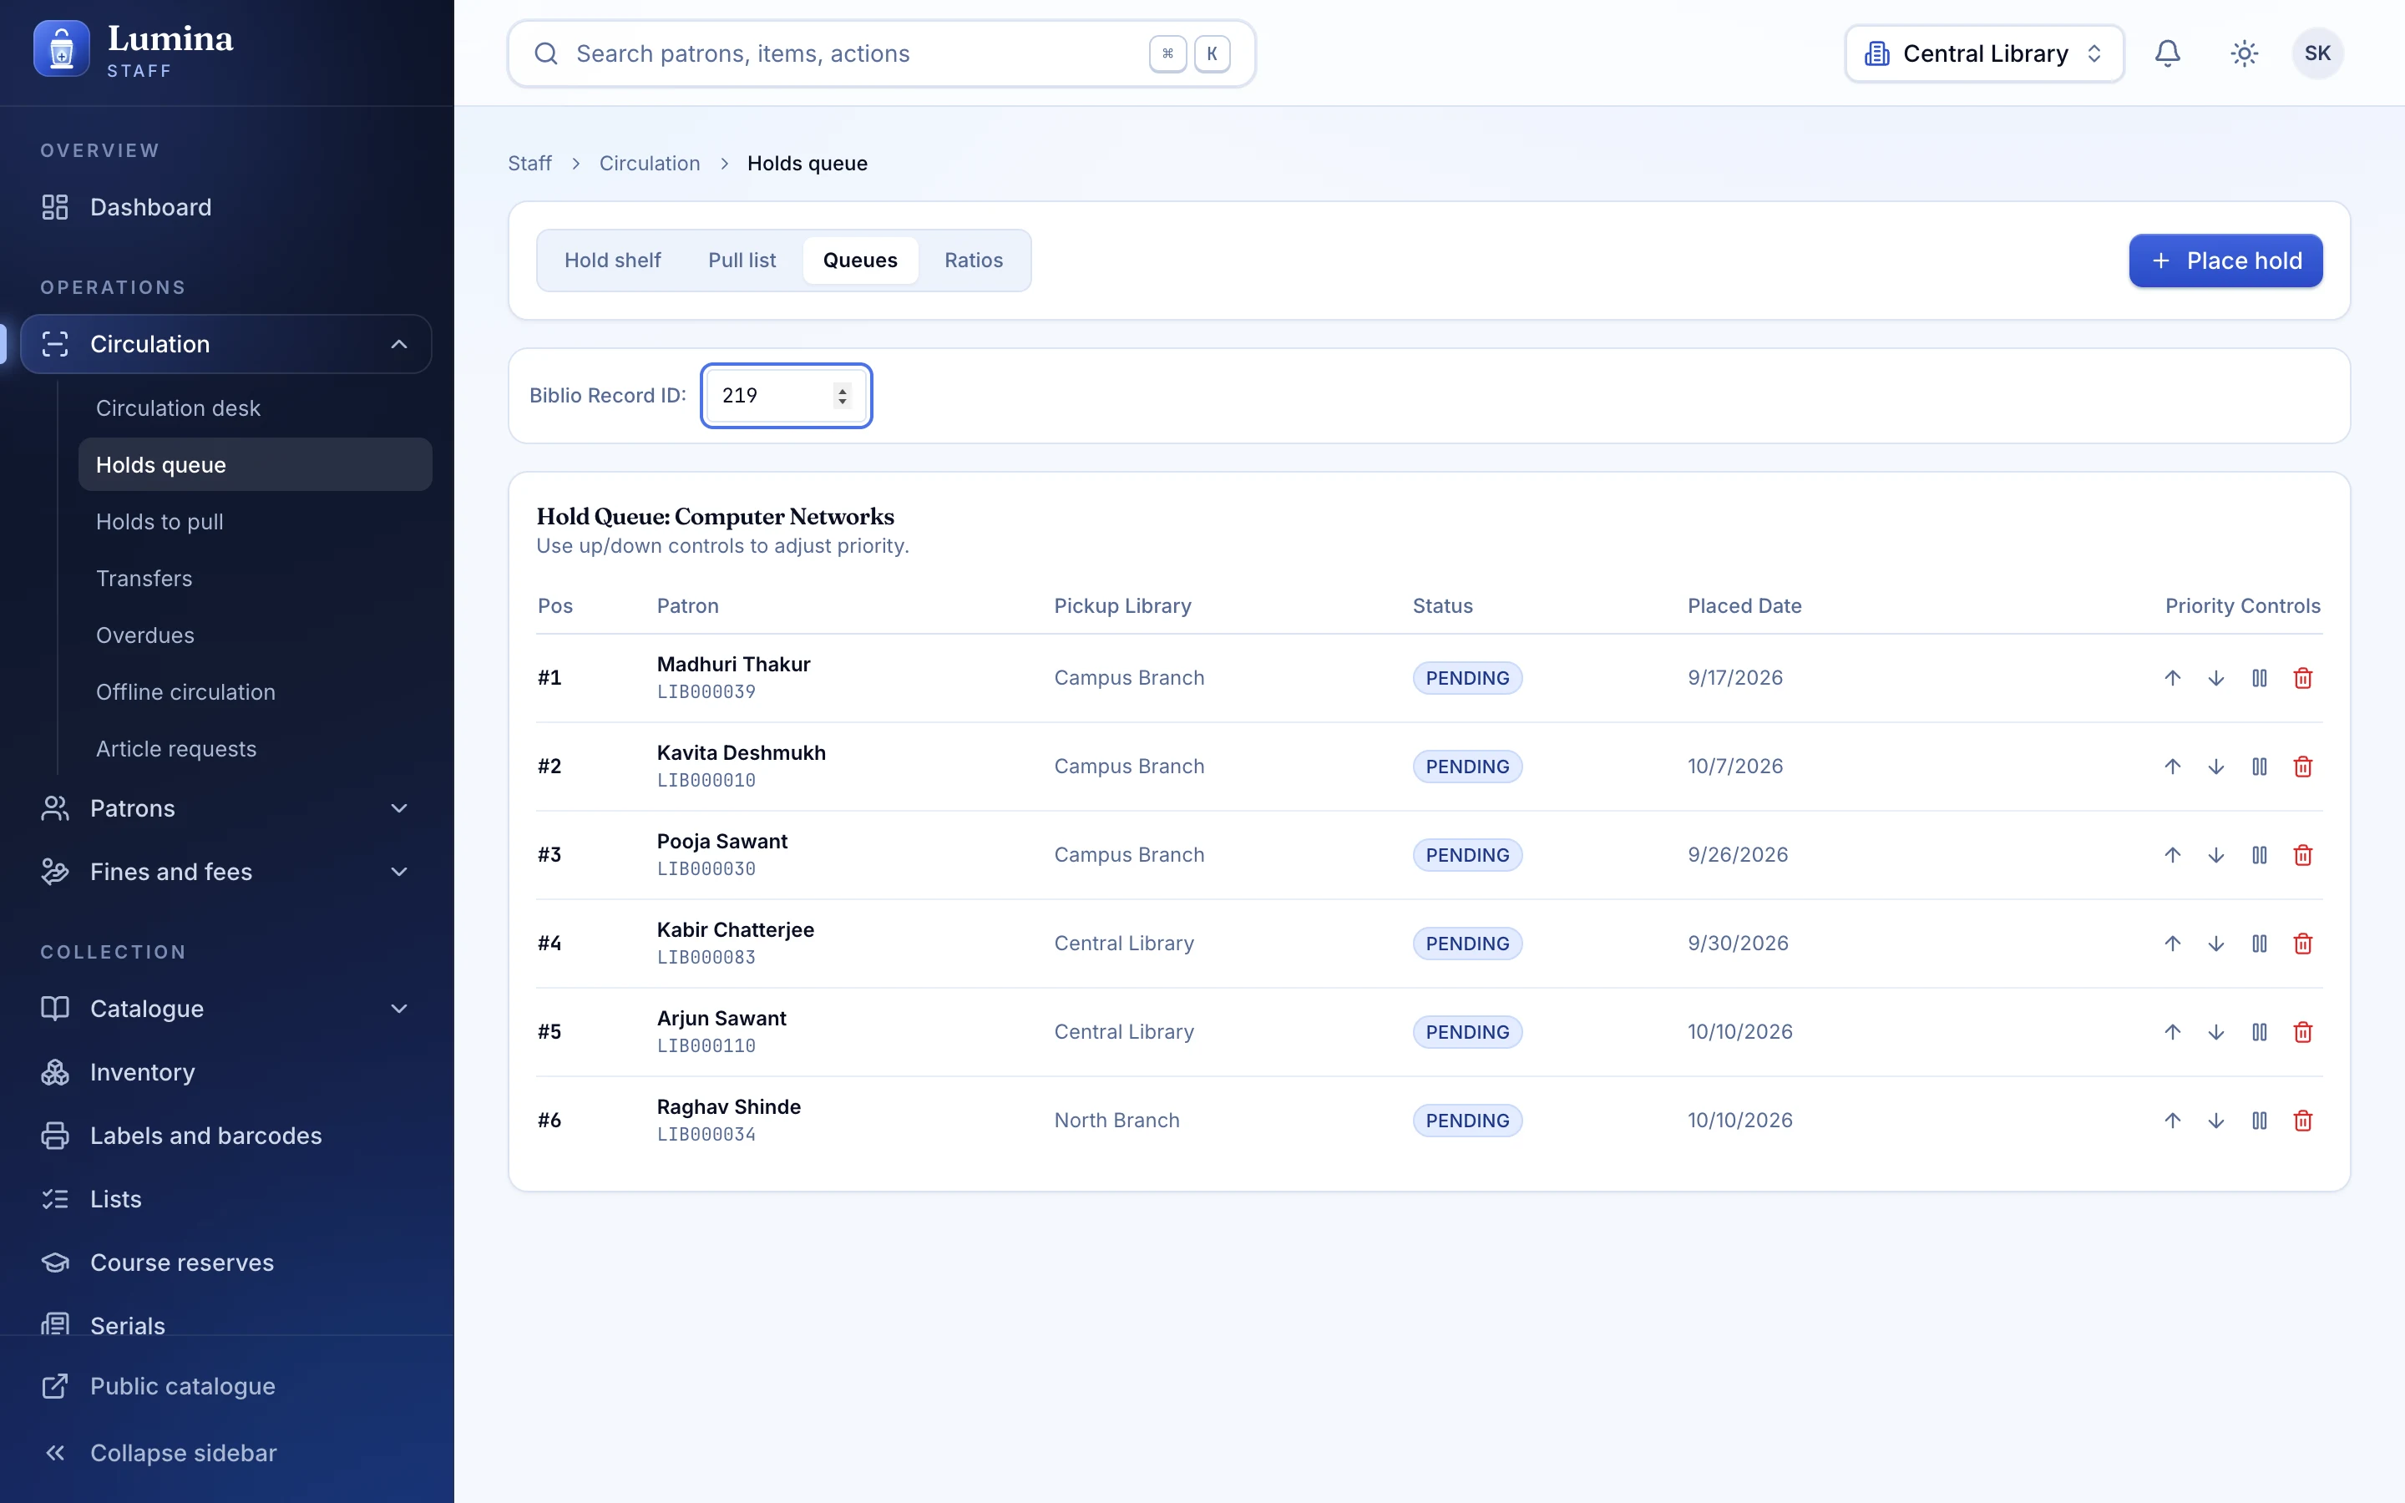Open the SK user avatar menu
2405x1503 pixels.
2317,53
